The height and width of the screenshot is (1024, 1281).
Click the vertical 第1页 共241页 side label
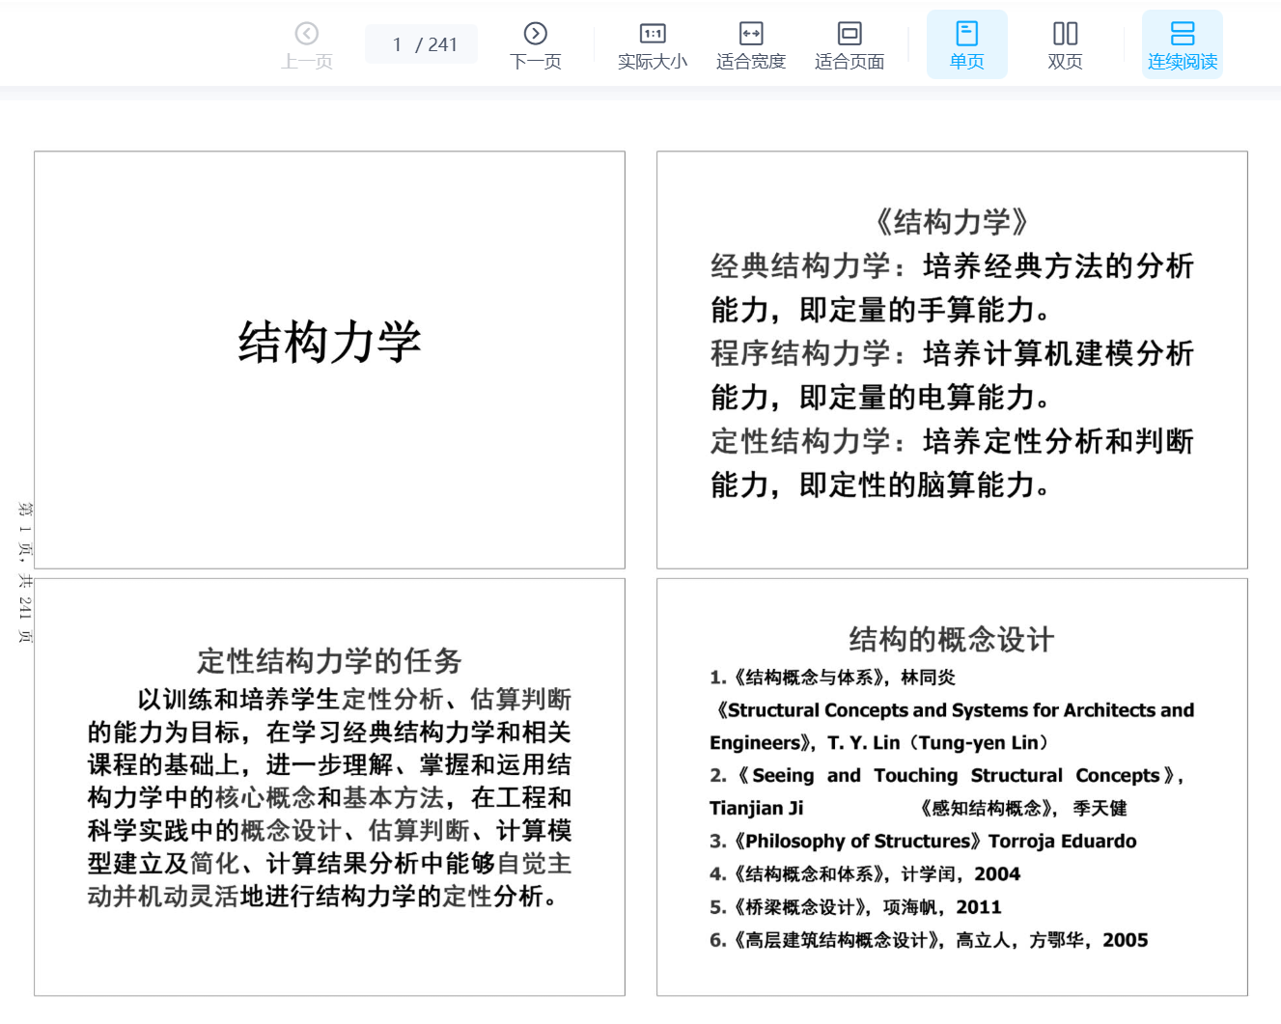click(25, 572)
